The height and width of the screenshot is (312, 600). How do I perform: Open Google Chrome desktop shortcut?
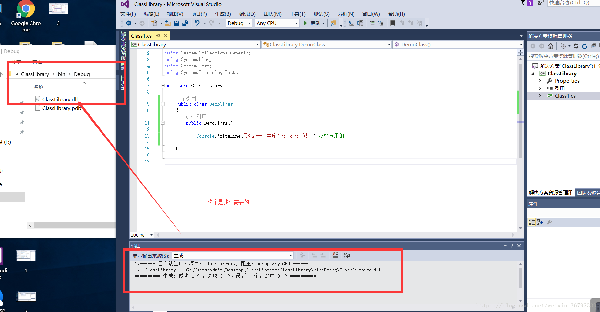[x=26, y=16]
